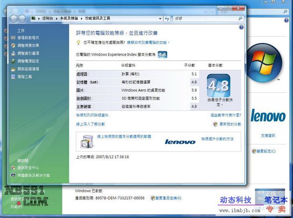Open 調整電源設定 task link

tap(28, 61)
